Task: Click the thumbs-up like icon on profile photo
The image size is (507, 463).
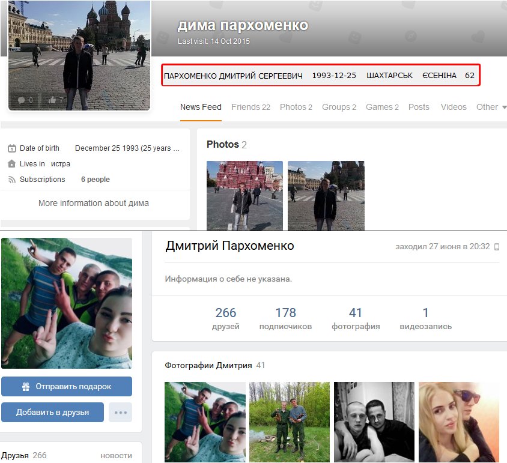Action: 52,100
